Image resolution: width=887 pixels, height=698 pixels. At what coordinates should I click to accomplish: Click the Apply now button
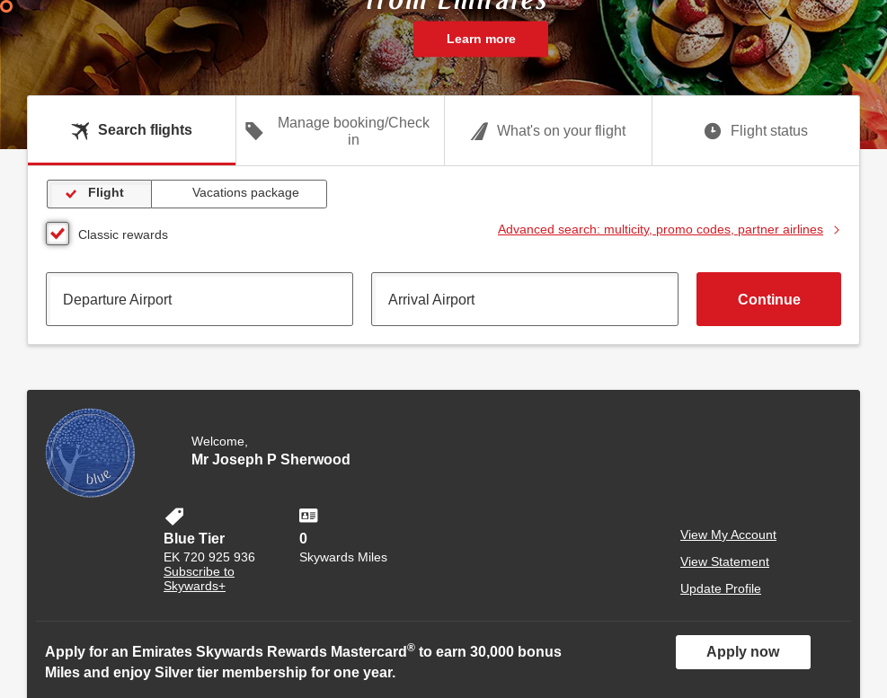coord(742,652)
